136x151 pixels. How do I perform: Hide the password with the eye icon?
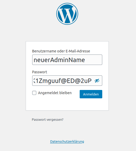tap(97, 81)
